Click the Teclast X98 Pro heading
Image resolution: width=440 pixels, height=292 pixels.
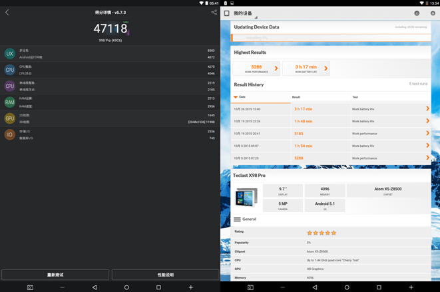[249, 176]
